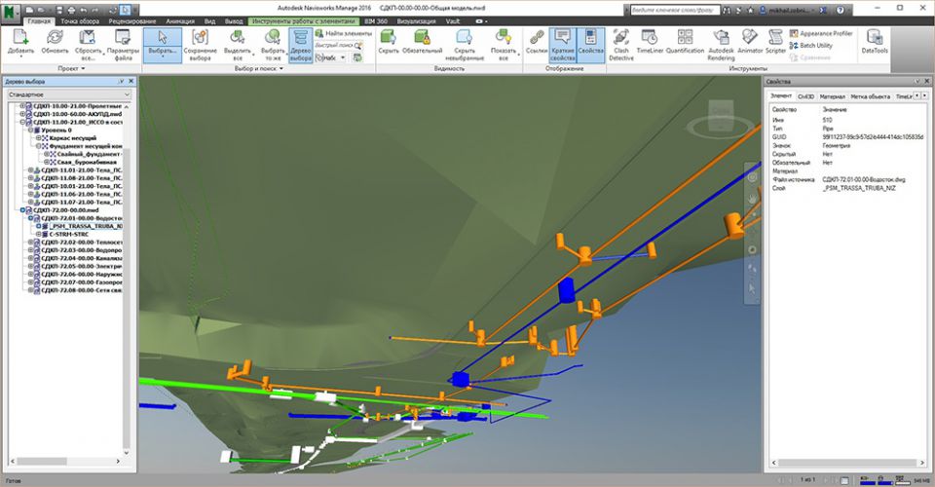Click Скрыть невыбранные icon
935x487 pixels.
(x=465, y=38)
